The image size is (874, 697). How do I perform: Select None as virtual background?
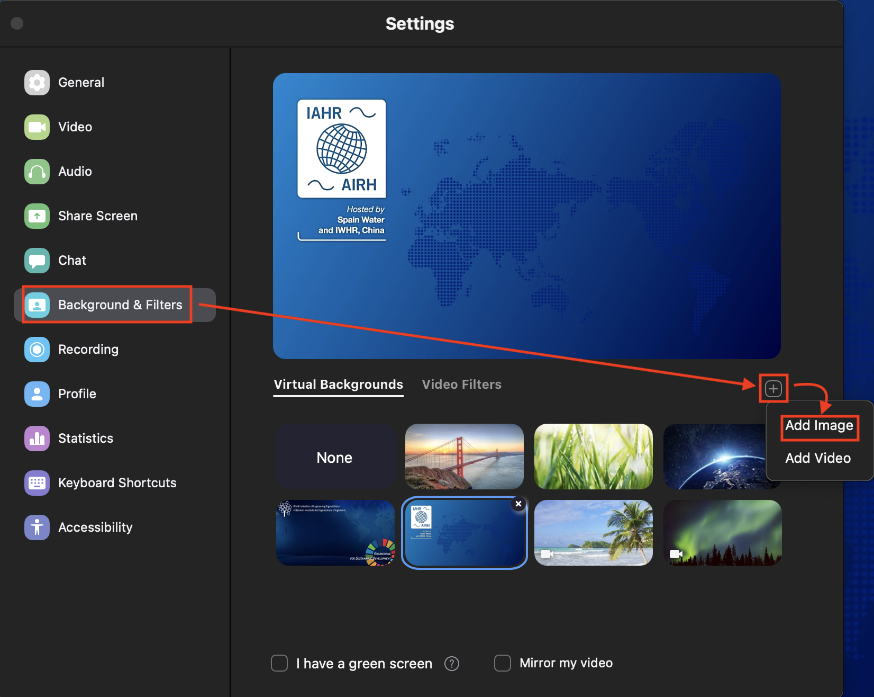click(x=335, y=457)
